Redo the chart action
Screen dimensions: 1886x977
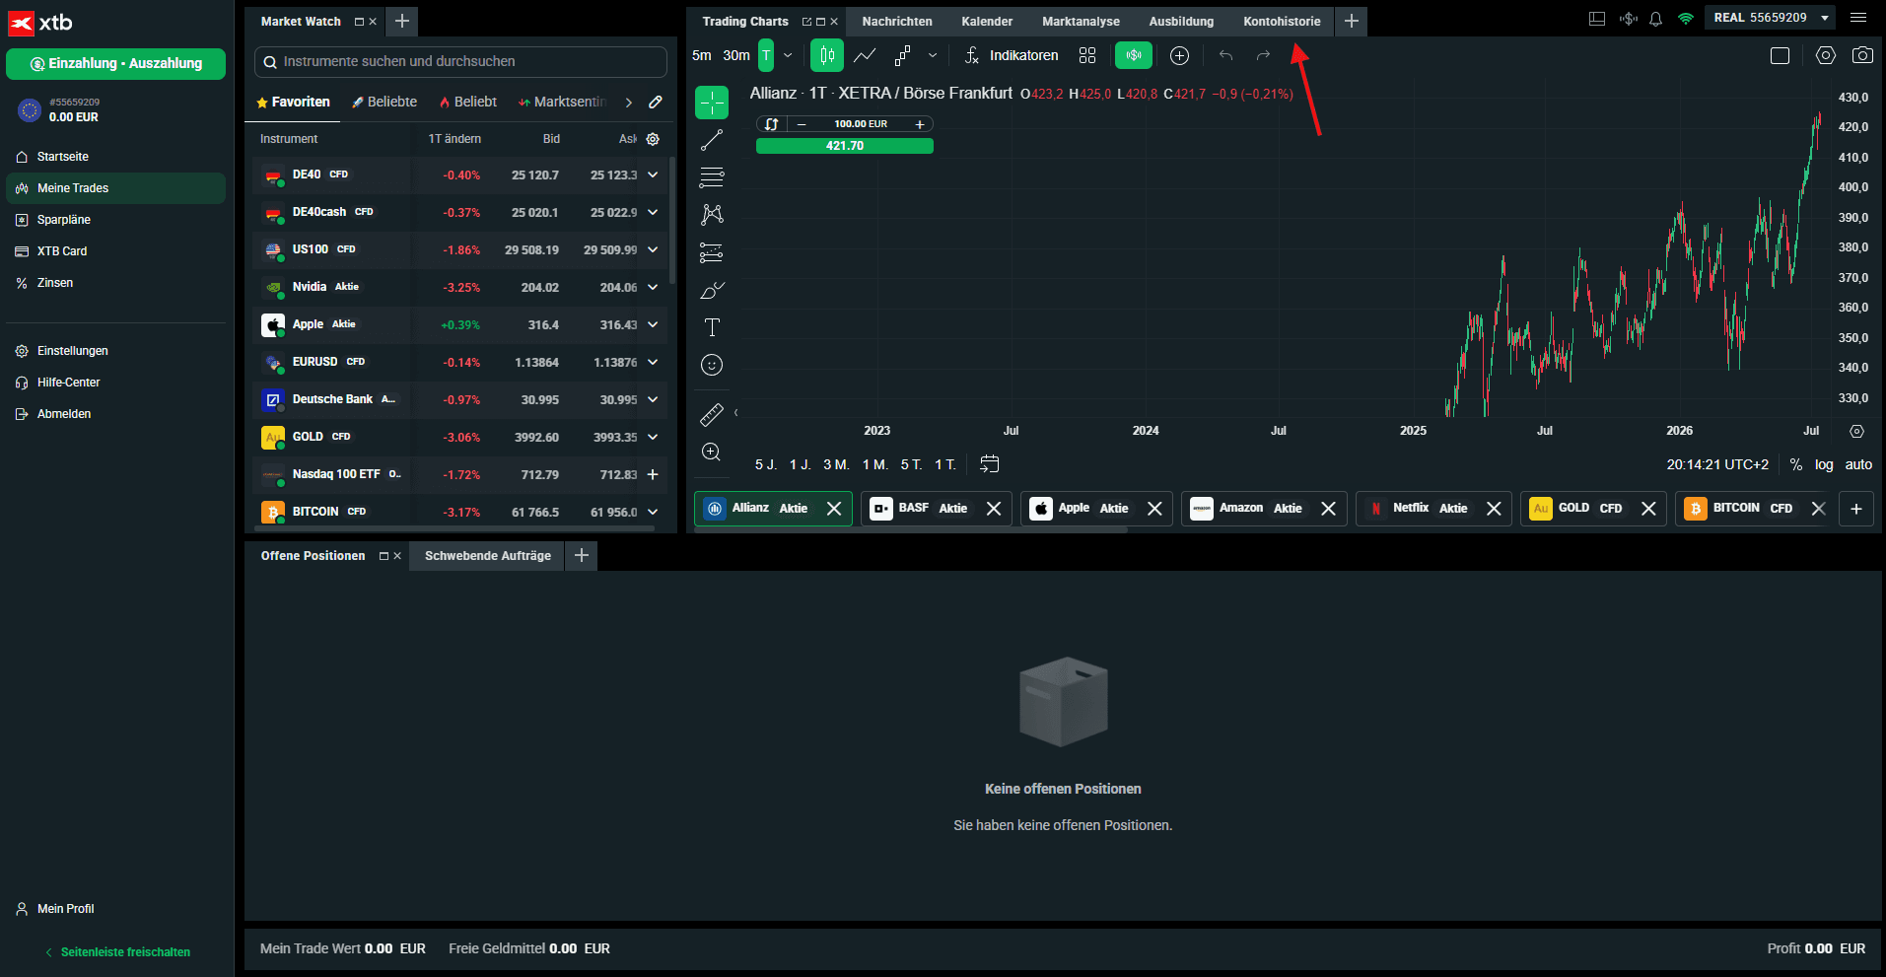pyautogui.click(x=1263, y=55)
